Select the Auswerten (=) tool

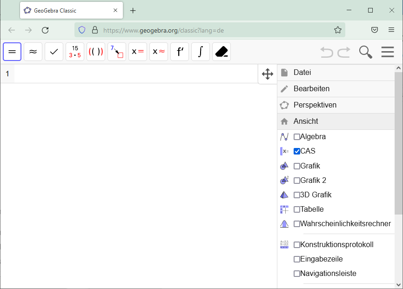click(12, 52)
